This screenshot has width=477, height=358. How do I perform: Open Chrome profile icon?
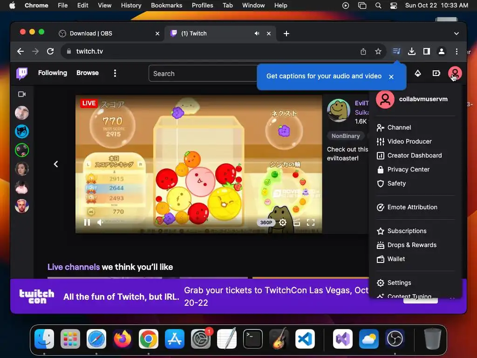(442, 51)
